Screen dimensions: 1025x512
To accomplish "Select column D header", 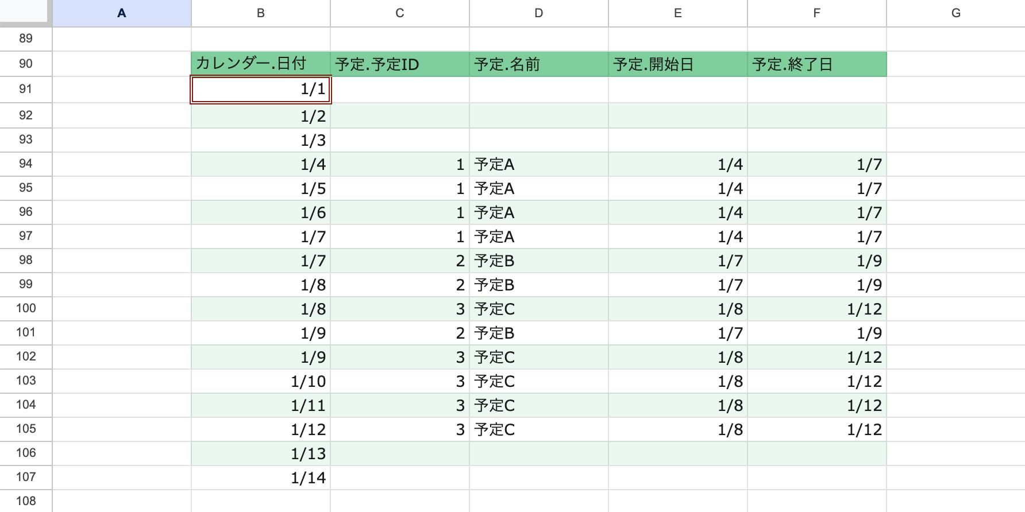I will 538,13.
